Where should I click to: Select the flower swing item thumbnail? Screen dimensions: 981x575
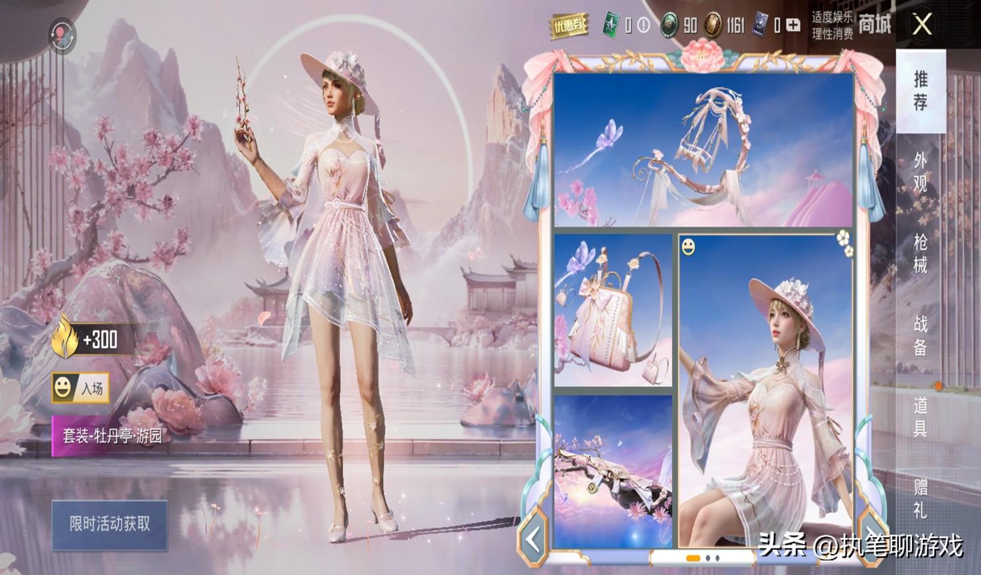point(703,150)
